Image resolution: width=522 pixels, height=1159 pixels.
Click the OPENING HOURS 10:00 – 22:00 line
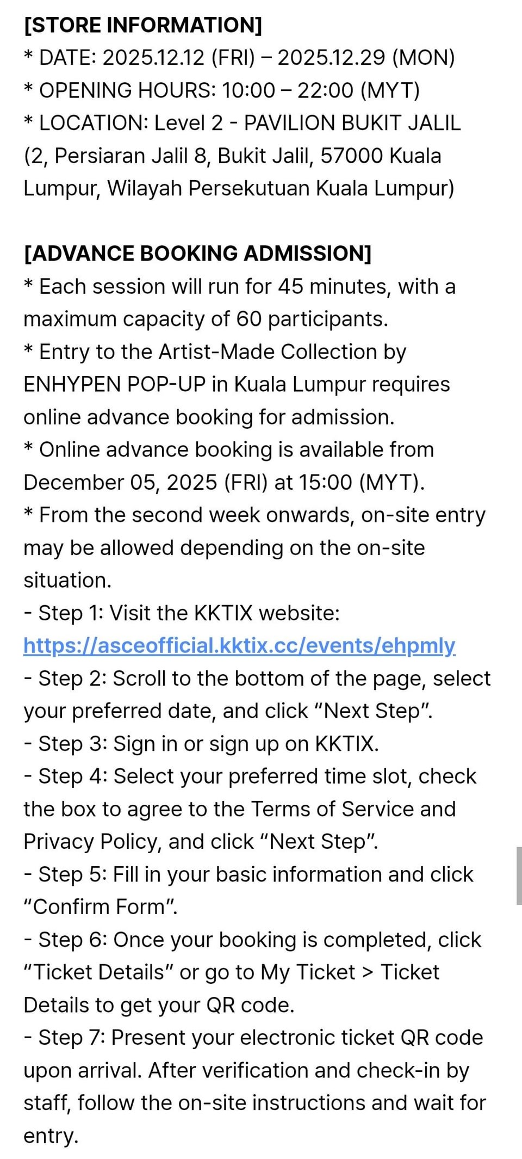click(222, 90)
